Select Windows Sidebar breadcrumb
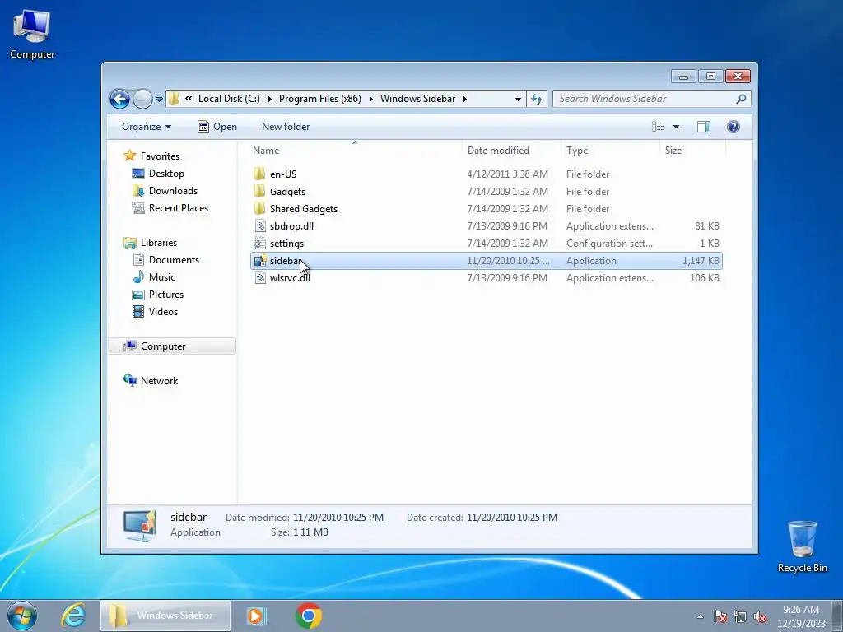Viewport: 843px width, 632px height. 417,99
